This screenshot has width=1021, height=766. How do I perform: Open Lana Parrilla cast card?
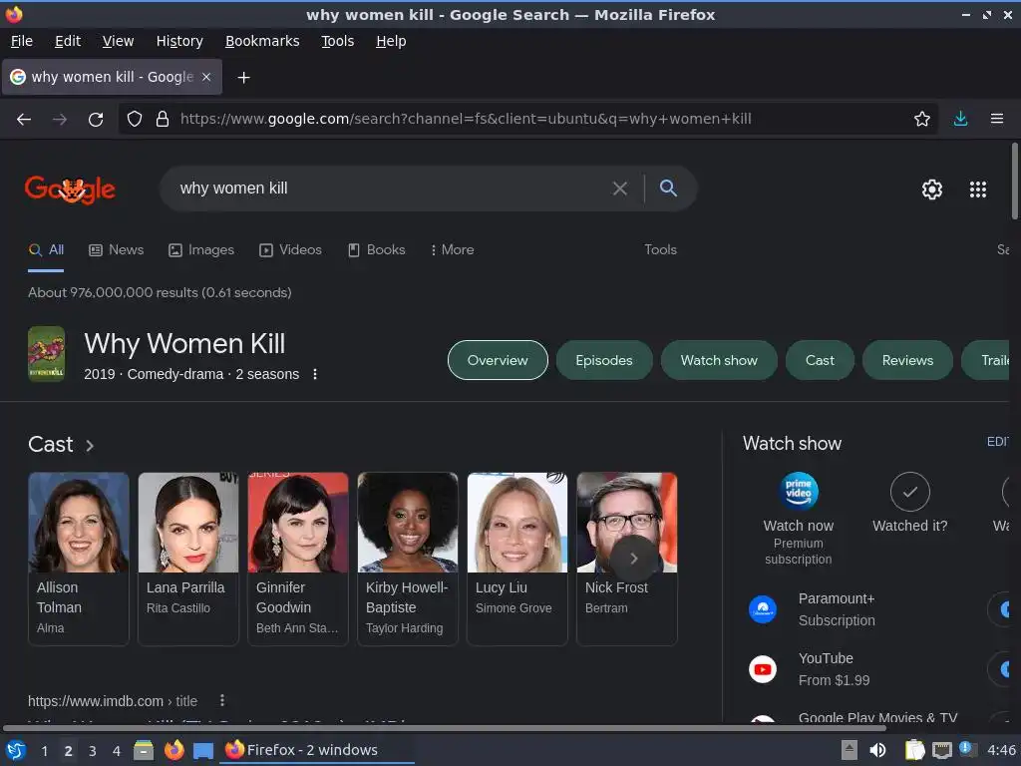coord(188,559)
